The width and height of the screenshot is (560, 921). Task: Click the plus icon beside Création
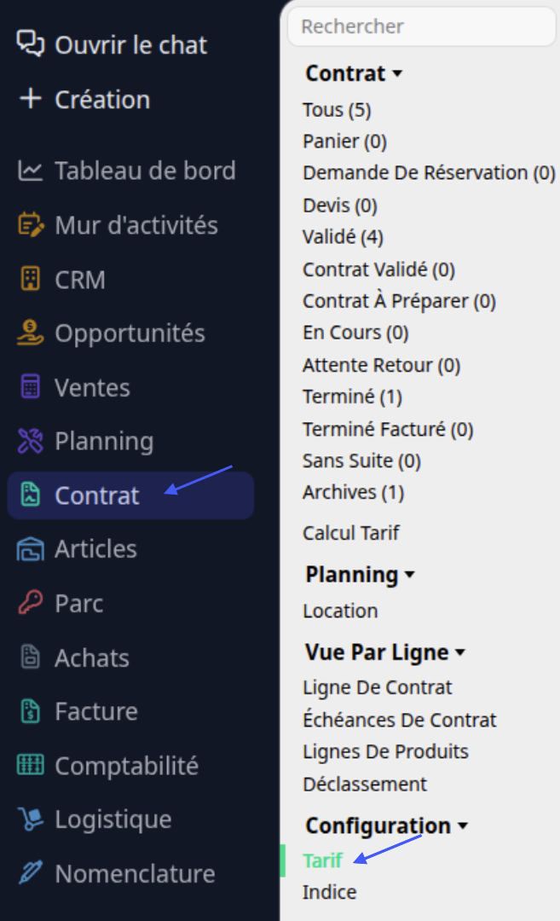pos(30,99)
